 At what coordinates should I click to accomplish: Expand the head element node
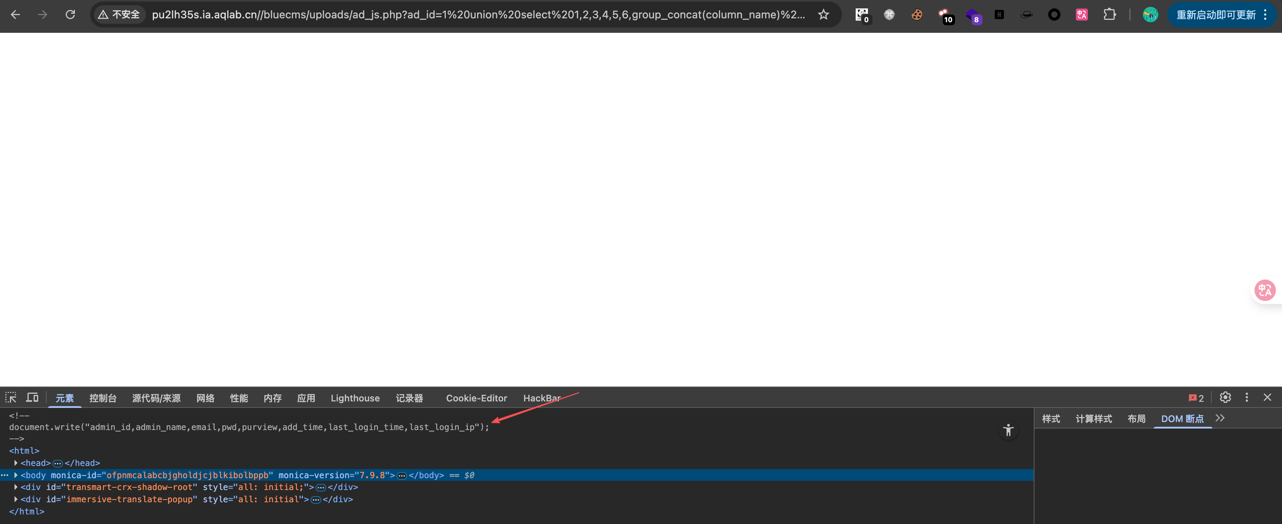coord(16,463)
